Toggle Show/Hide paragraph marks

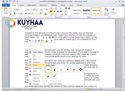[66, 14]
